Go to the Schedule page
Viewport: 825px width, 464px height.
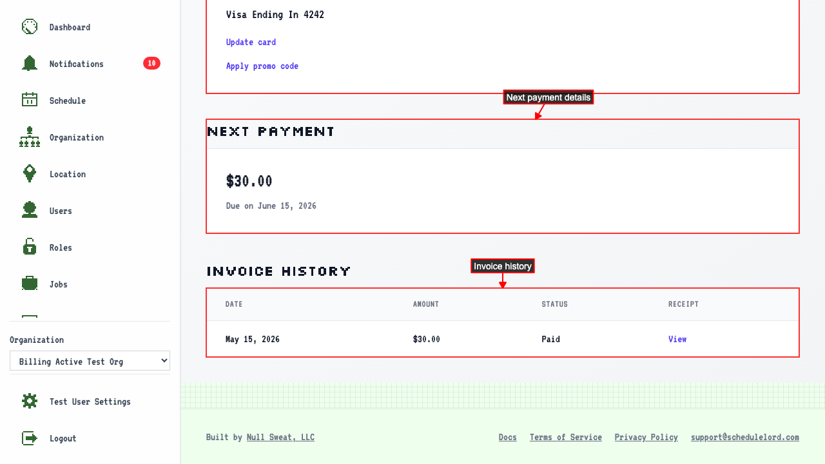68,101
